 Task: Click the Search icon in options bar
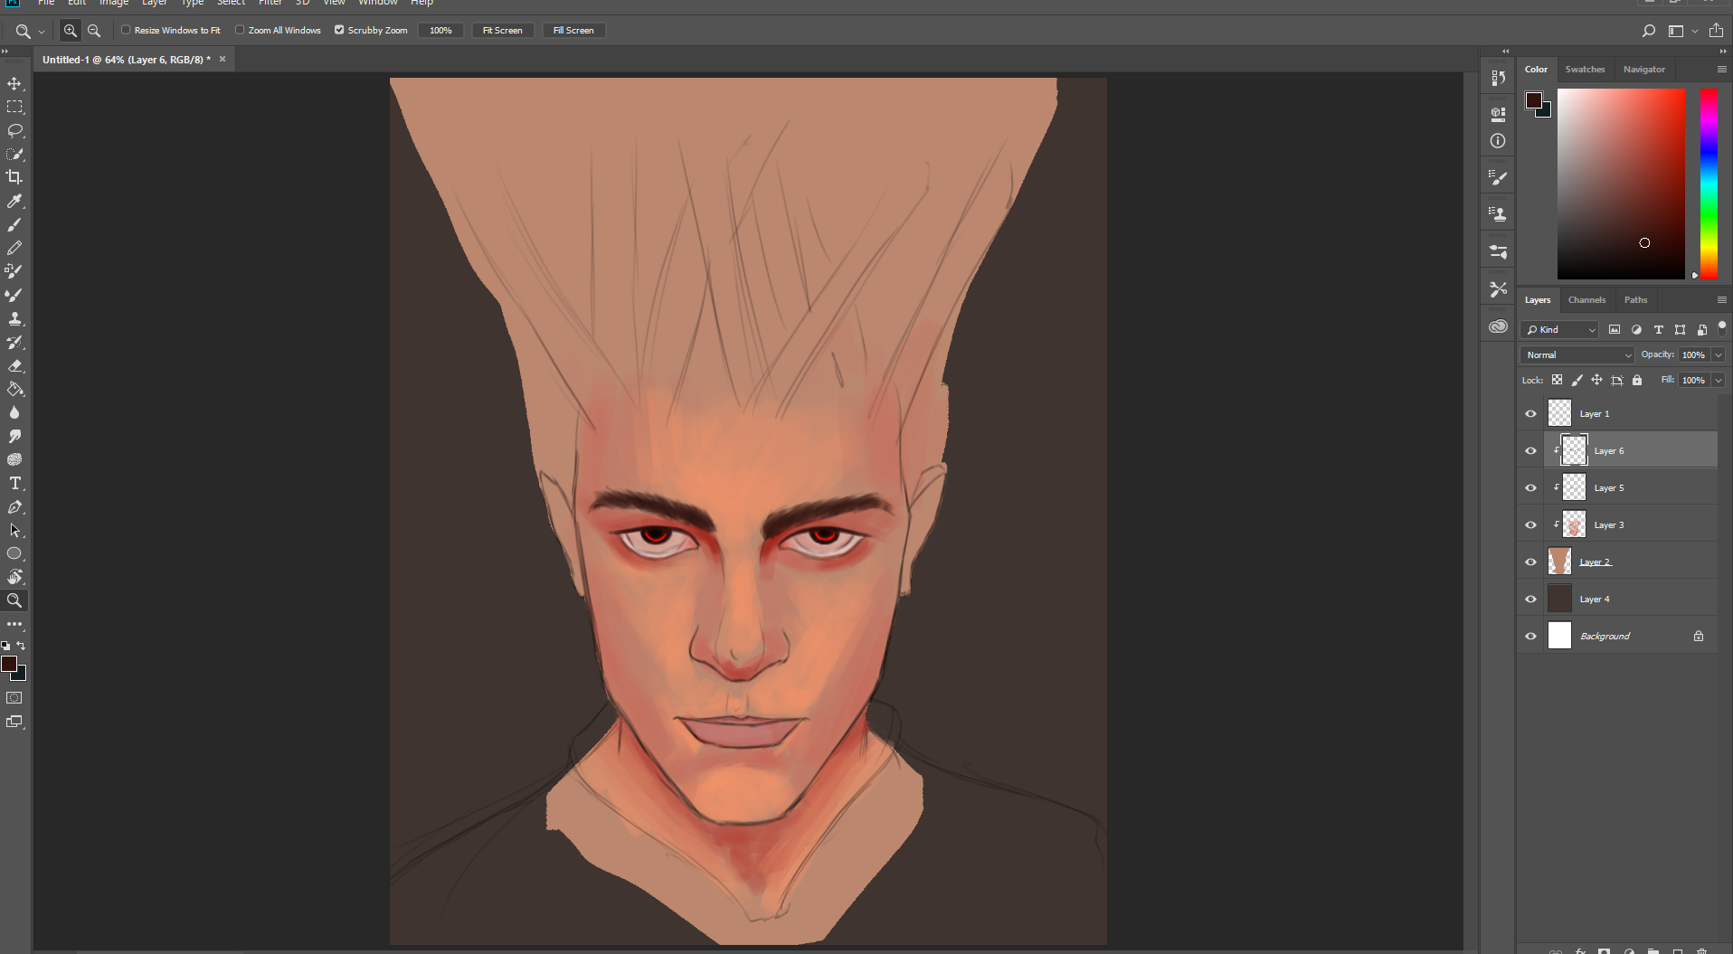pos(1649,31)
